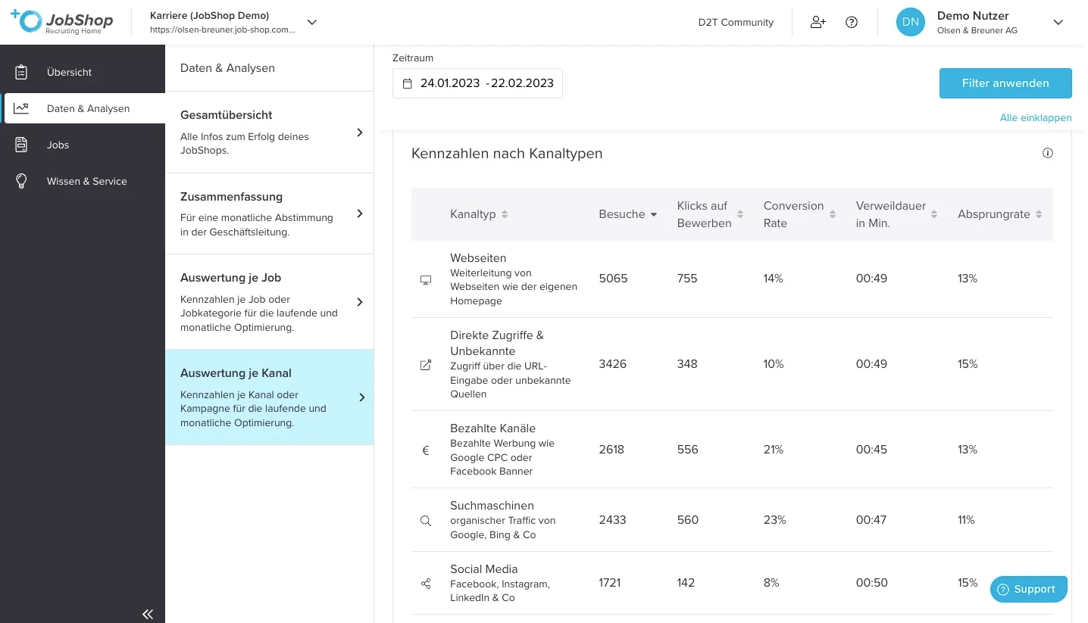Click the invite-user icon in the header
The height and width of the screenshot is (623, 1088).
coord(818,22)
